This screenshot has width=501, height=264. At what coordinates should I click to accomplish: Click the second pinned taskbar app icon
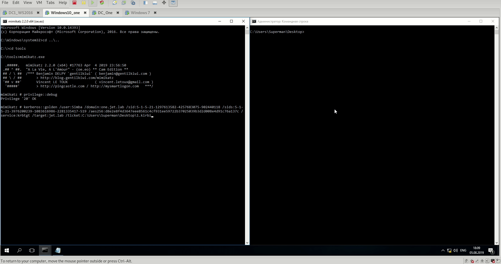[58, 250]
